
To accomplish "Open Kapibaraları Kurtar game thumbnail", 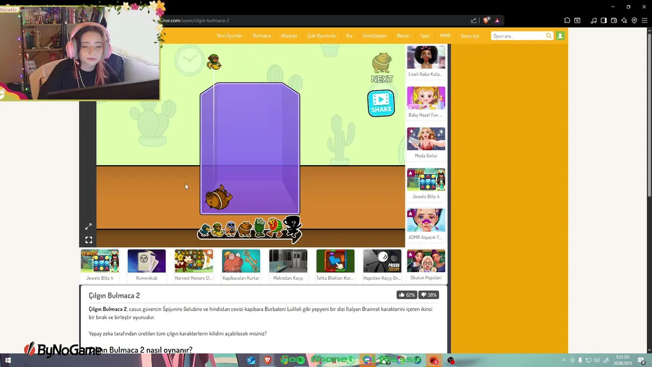I will pyautogui.click(x=241, y=261).
